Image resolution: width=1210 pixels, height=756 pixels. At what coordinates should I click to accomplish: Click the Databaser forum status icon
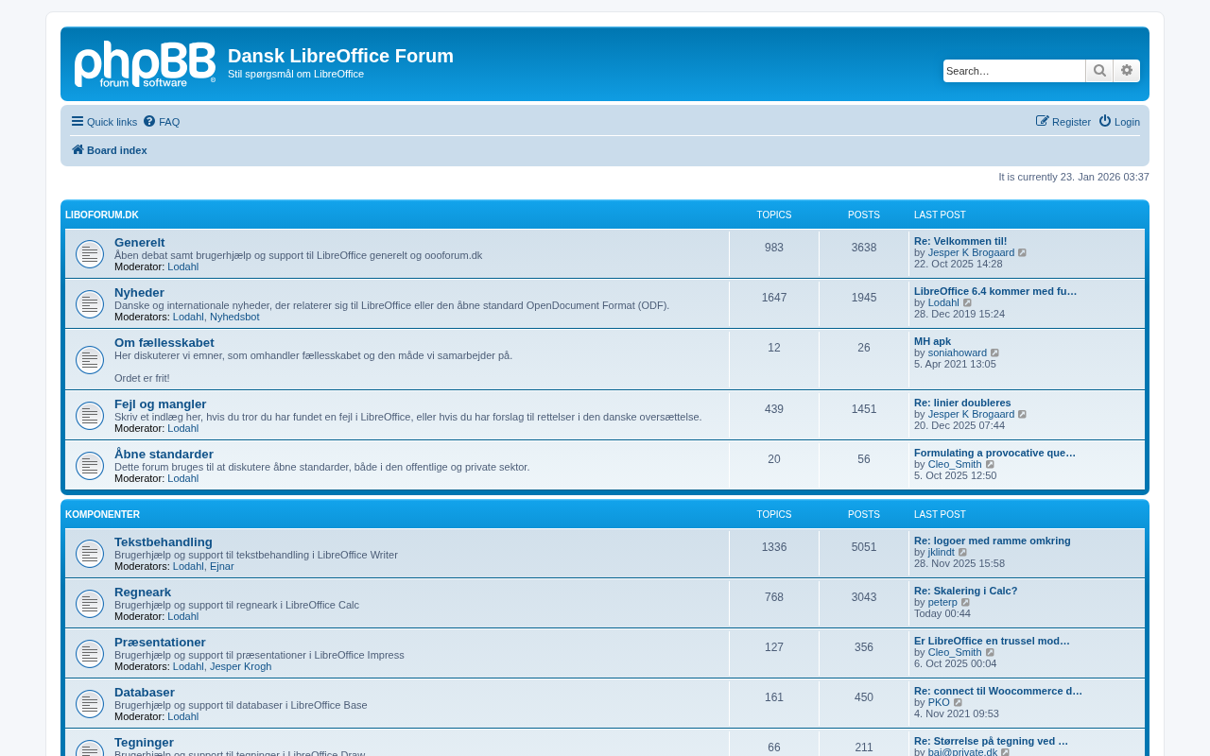(x=90, y=704)
